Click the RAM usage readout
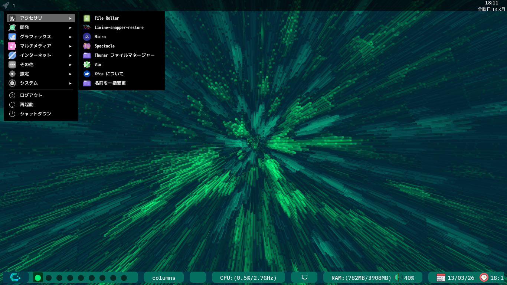The height and width of the screenshot is (285, 507). coord(362,278)
